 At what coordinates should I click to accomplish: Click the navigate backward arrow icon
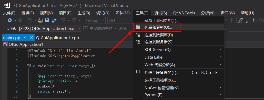[10, 20]
